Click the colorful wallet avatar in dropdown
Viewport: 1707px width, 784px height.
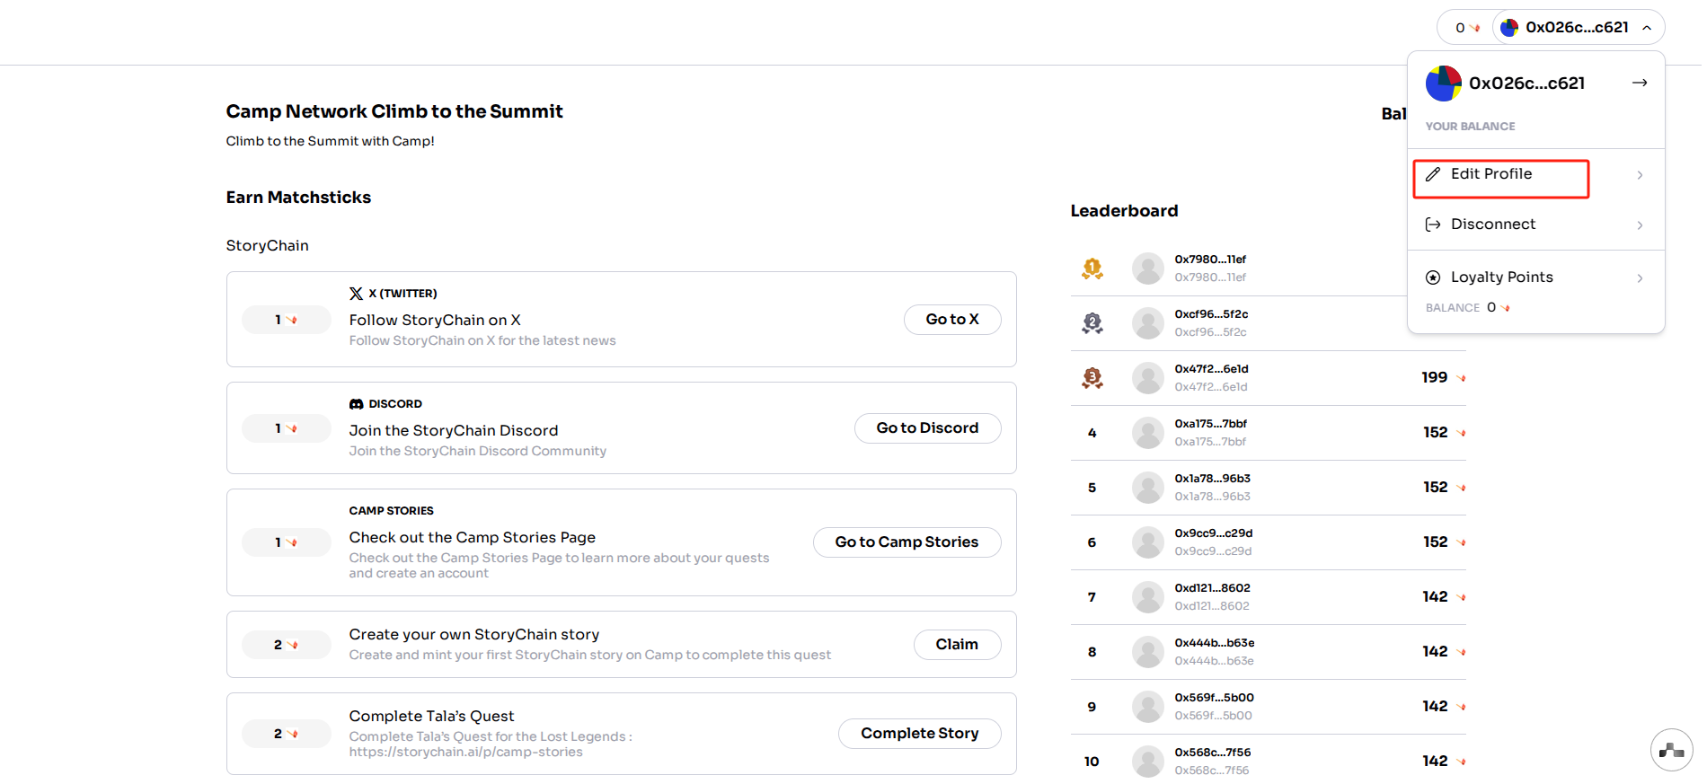1444,84
